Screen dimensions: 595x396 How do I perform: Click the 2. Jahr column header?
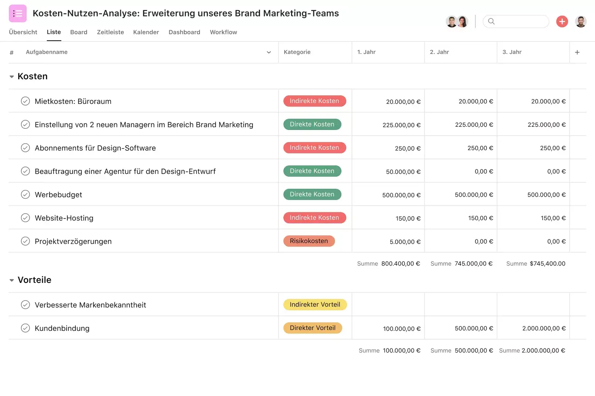coord(439,52)
